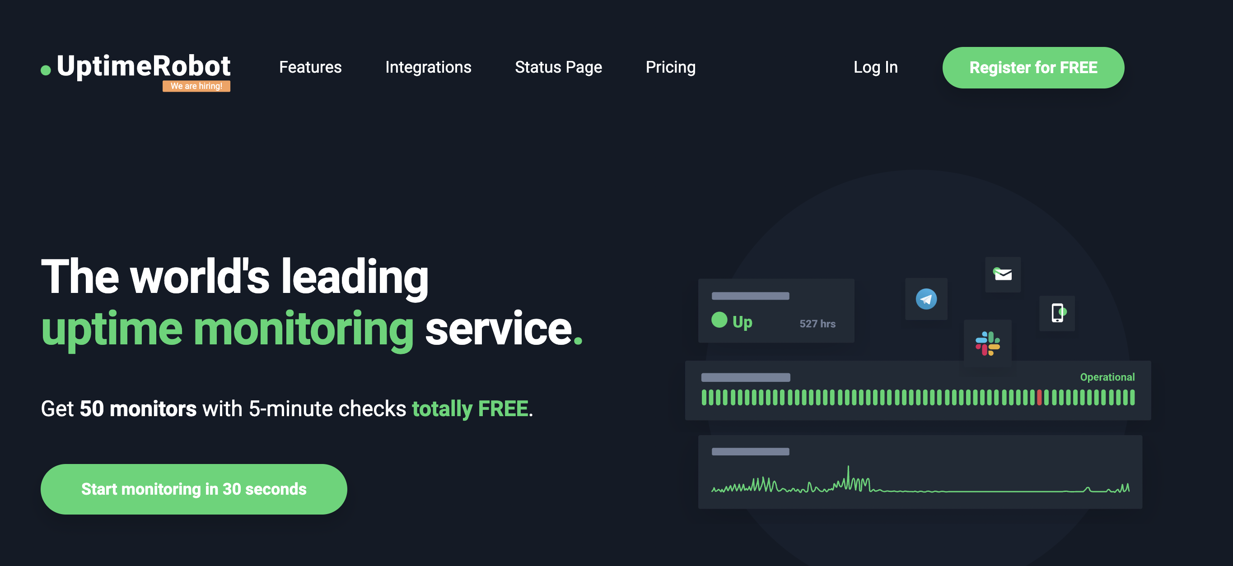
Task: Click 'Start monitoring in 30 seconds'
Action: (x=193, y=488)
